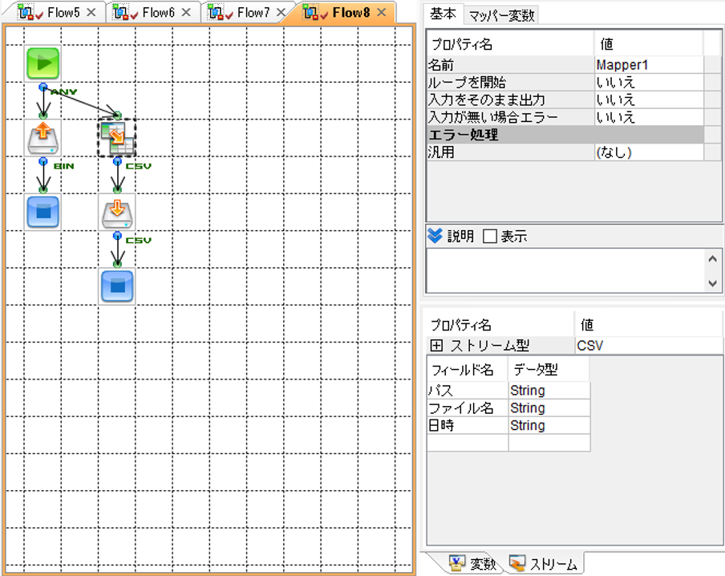Toggle the 表示 checkbox
The width and height of the screenshot is (725, 576).
[x=490, y=237]
